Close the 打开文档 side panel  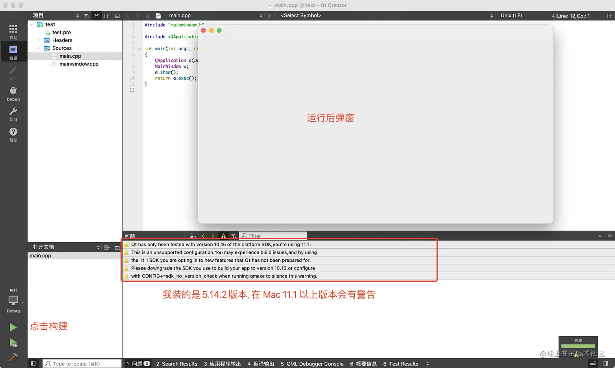point(117,248)
